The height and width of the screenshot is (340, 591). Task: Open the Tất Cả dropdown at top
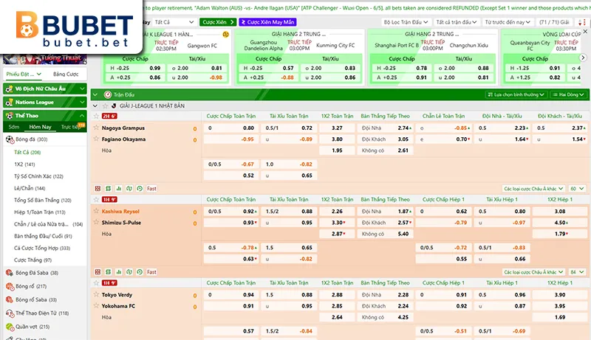(174, 22)
